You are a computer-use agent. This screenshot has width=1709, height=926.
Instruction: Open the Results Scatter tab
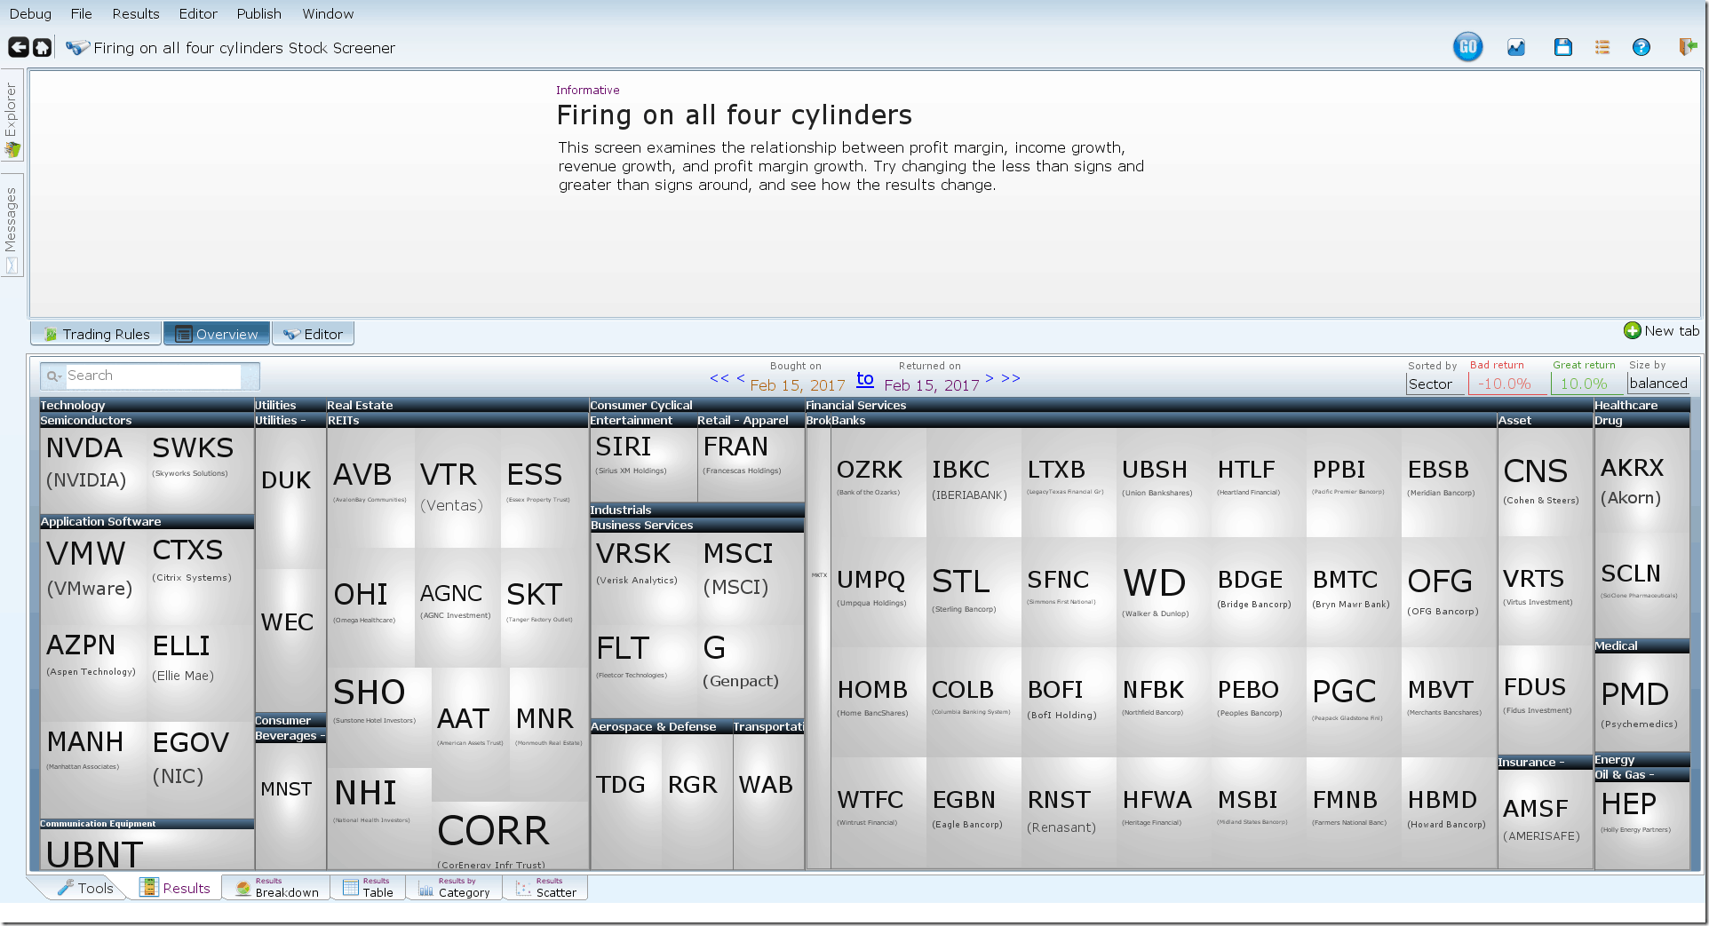[545, 888]
